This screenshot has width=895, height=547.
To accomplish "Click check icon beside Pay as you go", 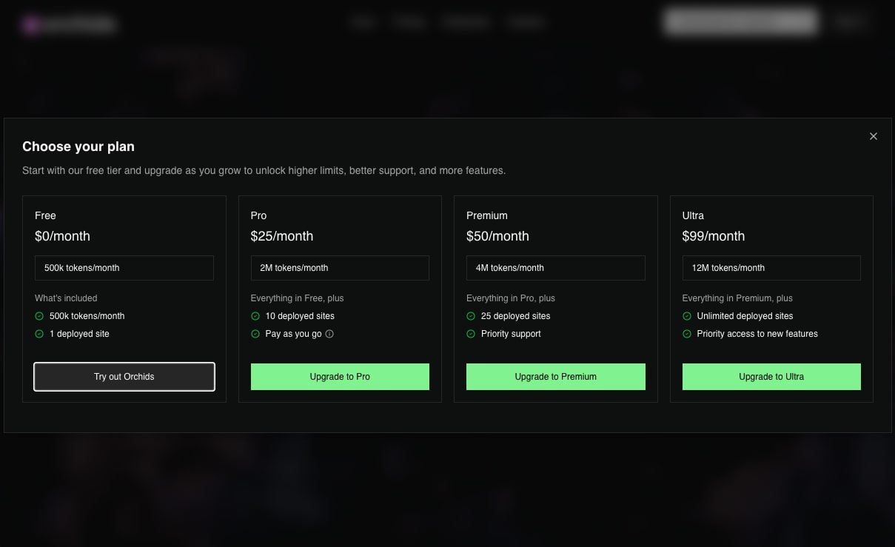I will click(x=255, y=334).
